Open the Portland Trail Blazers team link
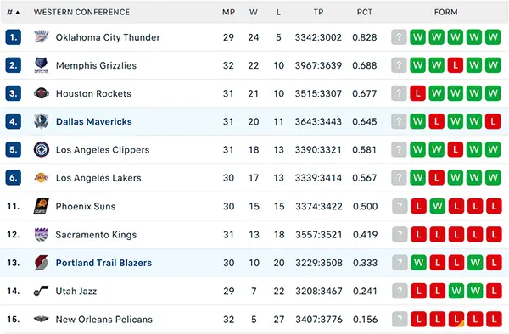 [x=103, y=263]
